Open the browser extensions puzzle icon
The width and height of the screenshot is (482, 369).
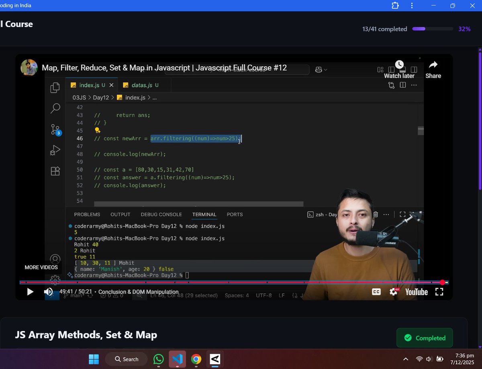[395, 6]
